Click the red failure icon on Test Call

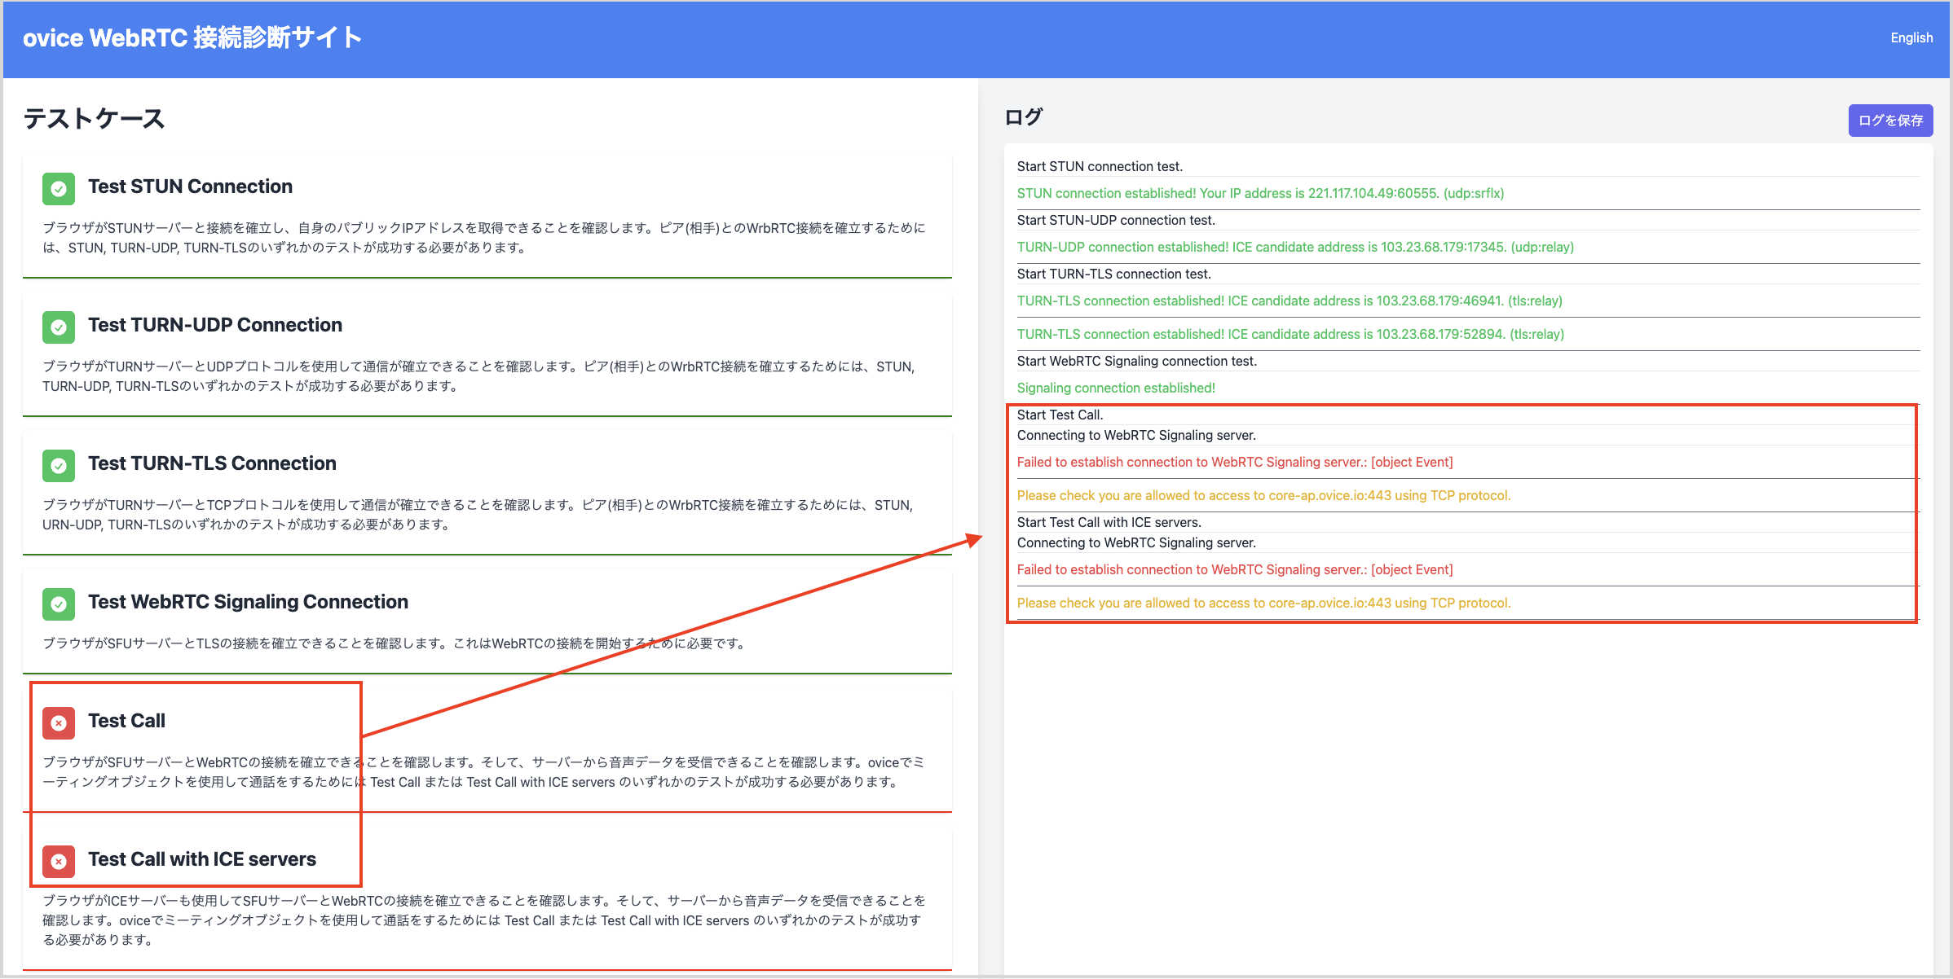58,722
